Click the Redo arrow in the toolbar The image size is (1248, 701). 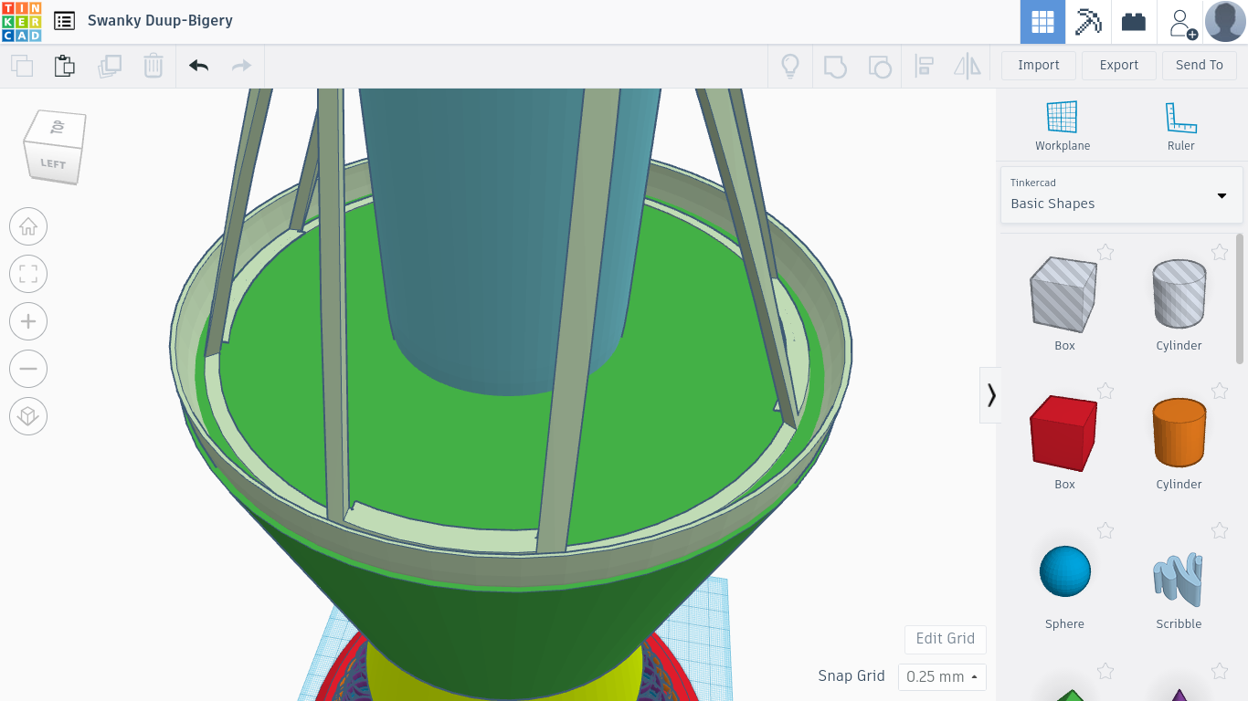[x=241, y=66]
